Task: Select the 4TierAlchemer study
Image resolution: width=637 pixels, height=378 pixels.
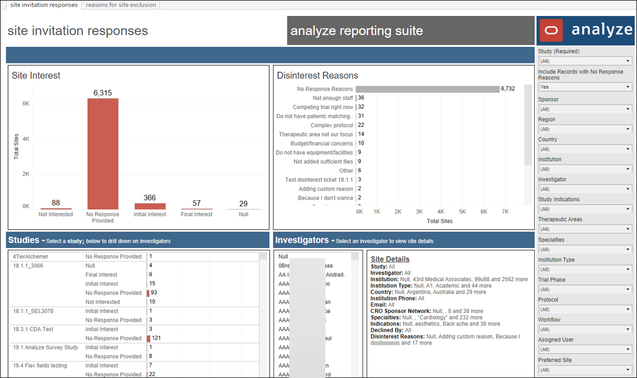Action: pos(30,257)
